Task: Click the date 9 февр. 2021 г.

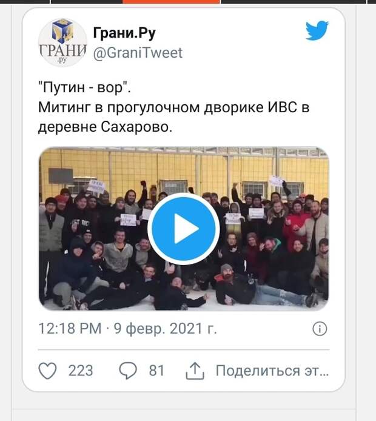Action: click(166, 329)
